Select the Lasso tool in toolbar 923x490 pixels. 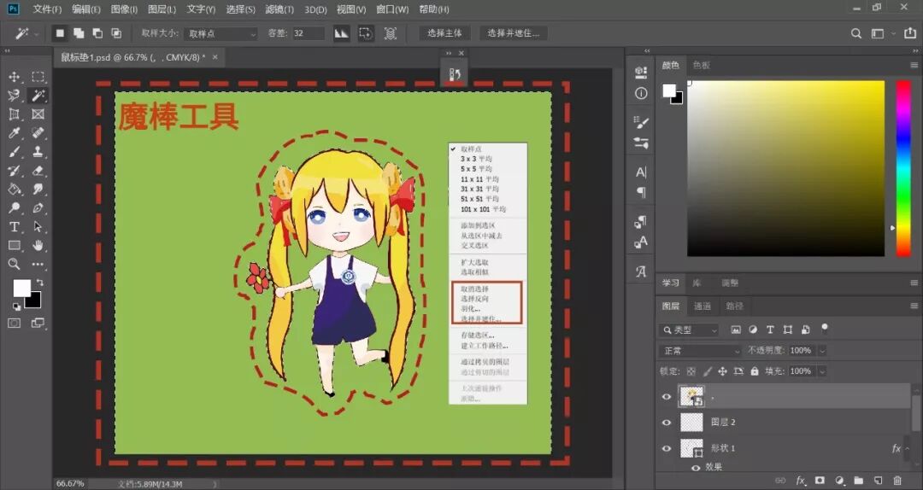point(15,96)
